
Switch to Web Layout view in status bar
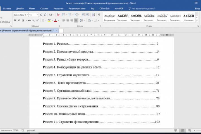190,130
